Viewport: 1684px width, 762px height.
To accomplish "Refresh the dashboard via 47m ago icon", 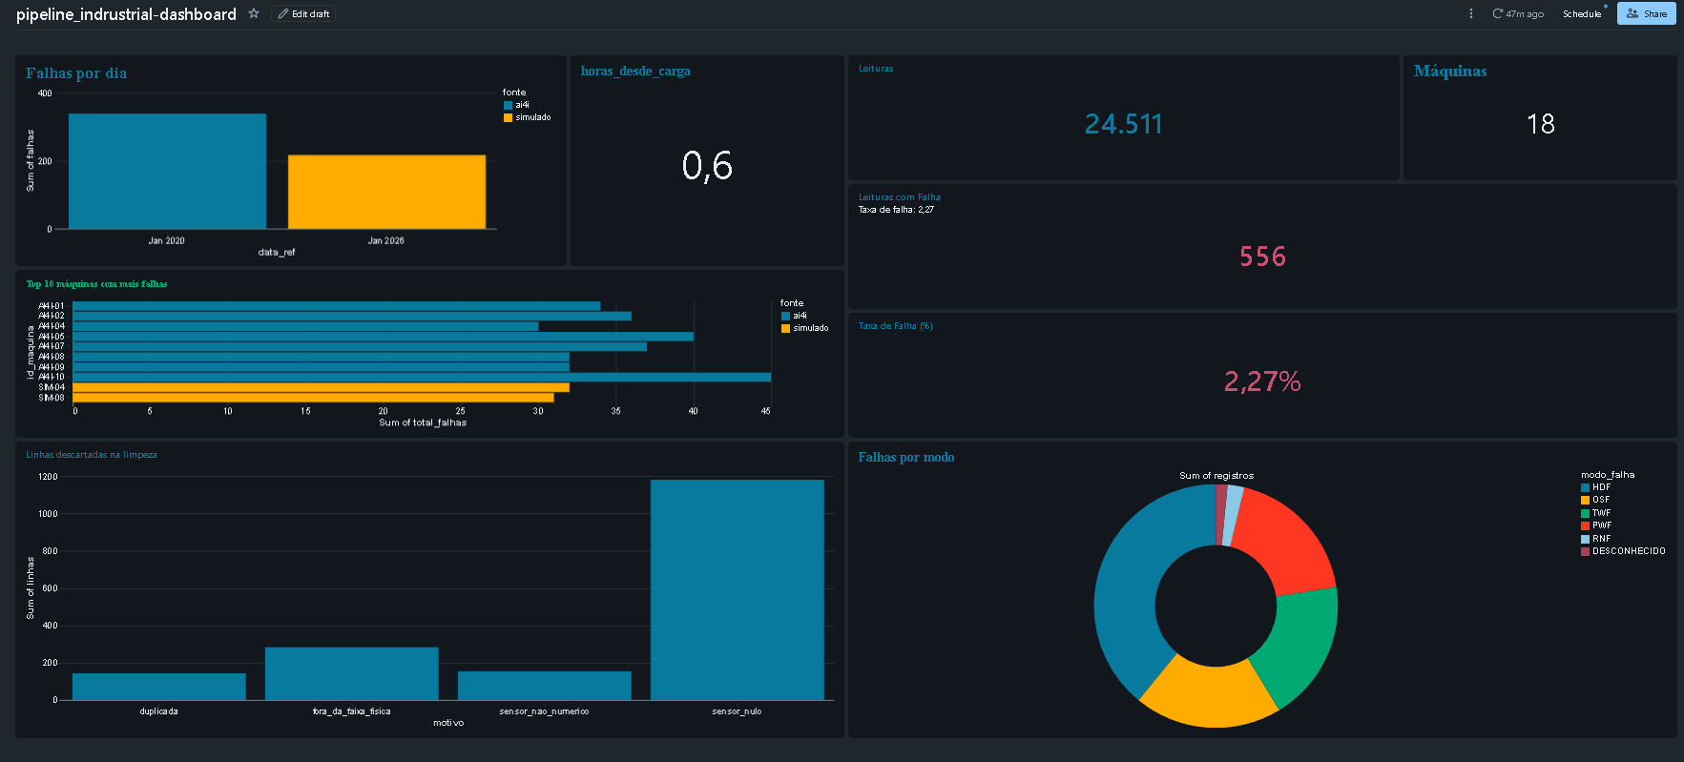I will (x=1498, y=13).
